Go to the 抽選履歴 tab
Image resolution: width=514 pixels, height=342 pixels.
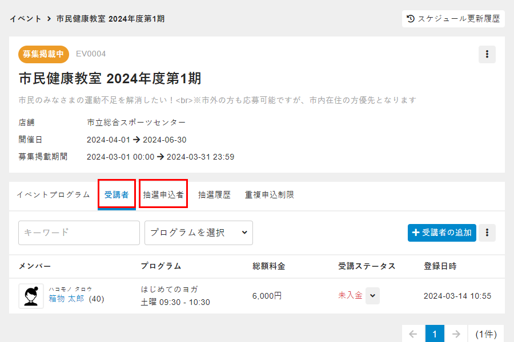pyautogui.click(x=214, y=195)
